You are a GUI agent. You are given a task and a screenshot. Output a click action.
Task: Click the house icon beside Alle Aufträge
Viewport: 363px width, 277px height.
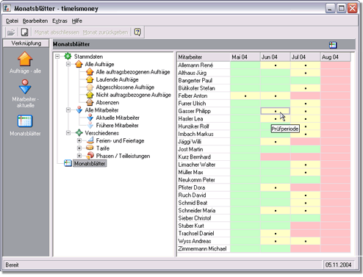point(79,64)
